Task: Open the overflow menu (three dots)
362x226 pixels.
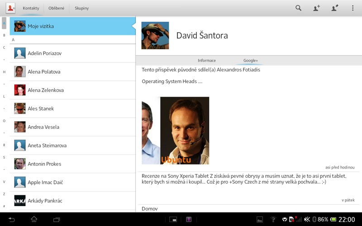Action: pos(352,8)
